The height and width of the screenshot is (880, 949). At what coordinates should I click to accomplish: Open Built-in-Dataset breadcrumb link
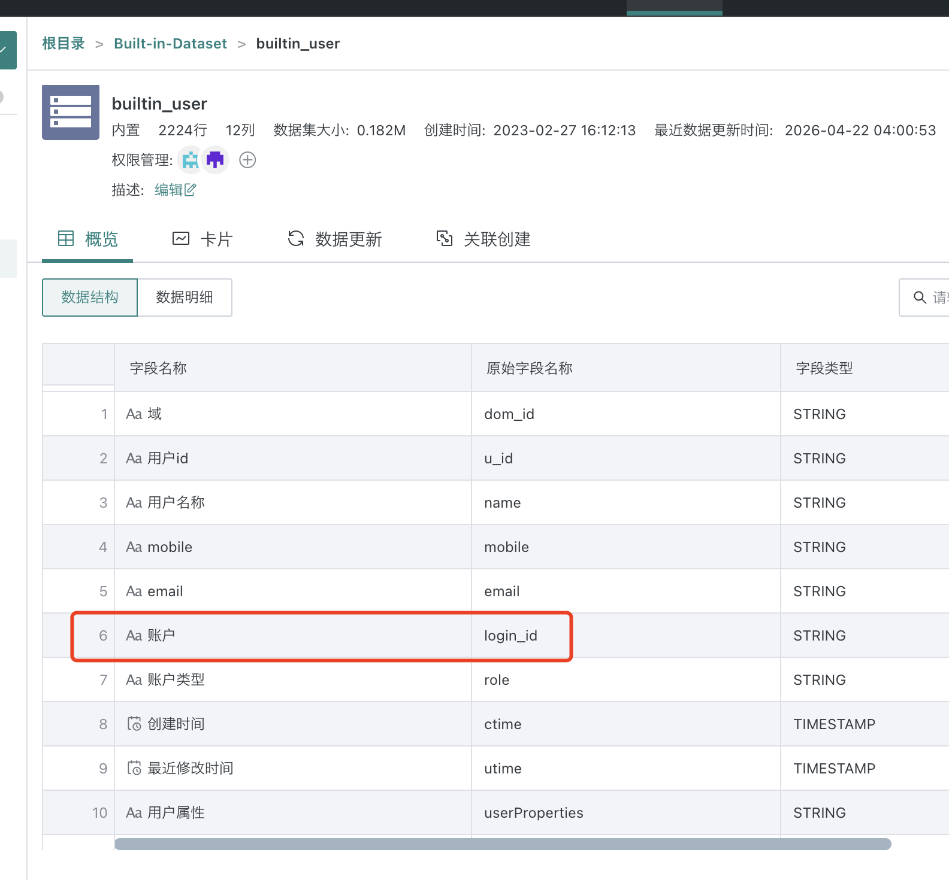click(171, 44)
